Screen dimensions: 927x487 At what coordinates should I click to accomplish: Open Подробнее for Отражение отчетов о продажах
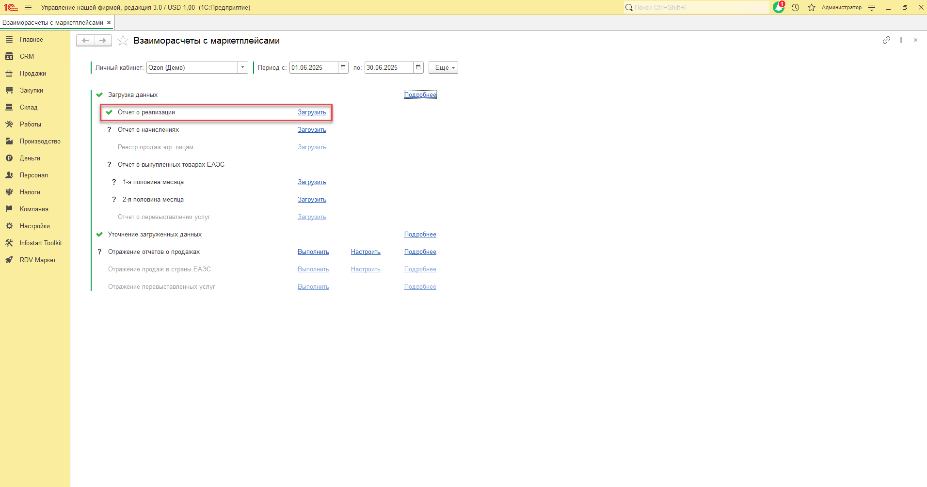pyautogui.click(x=420, y=252)
